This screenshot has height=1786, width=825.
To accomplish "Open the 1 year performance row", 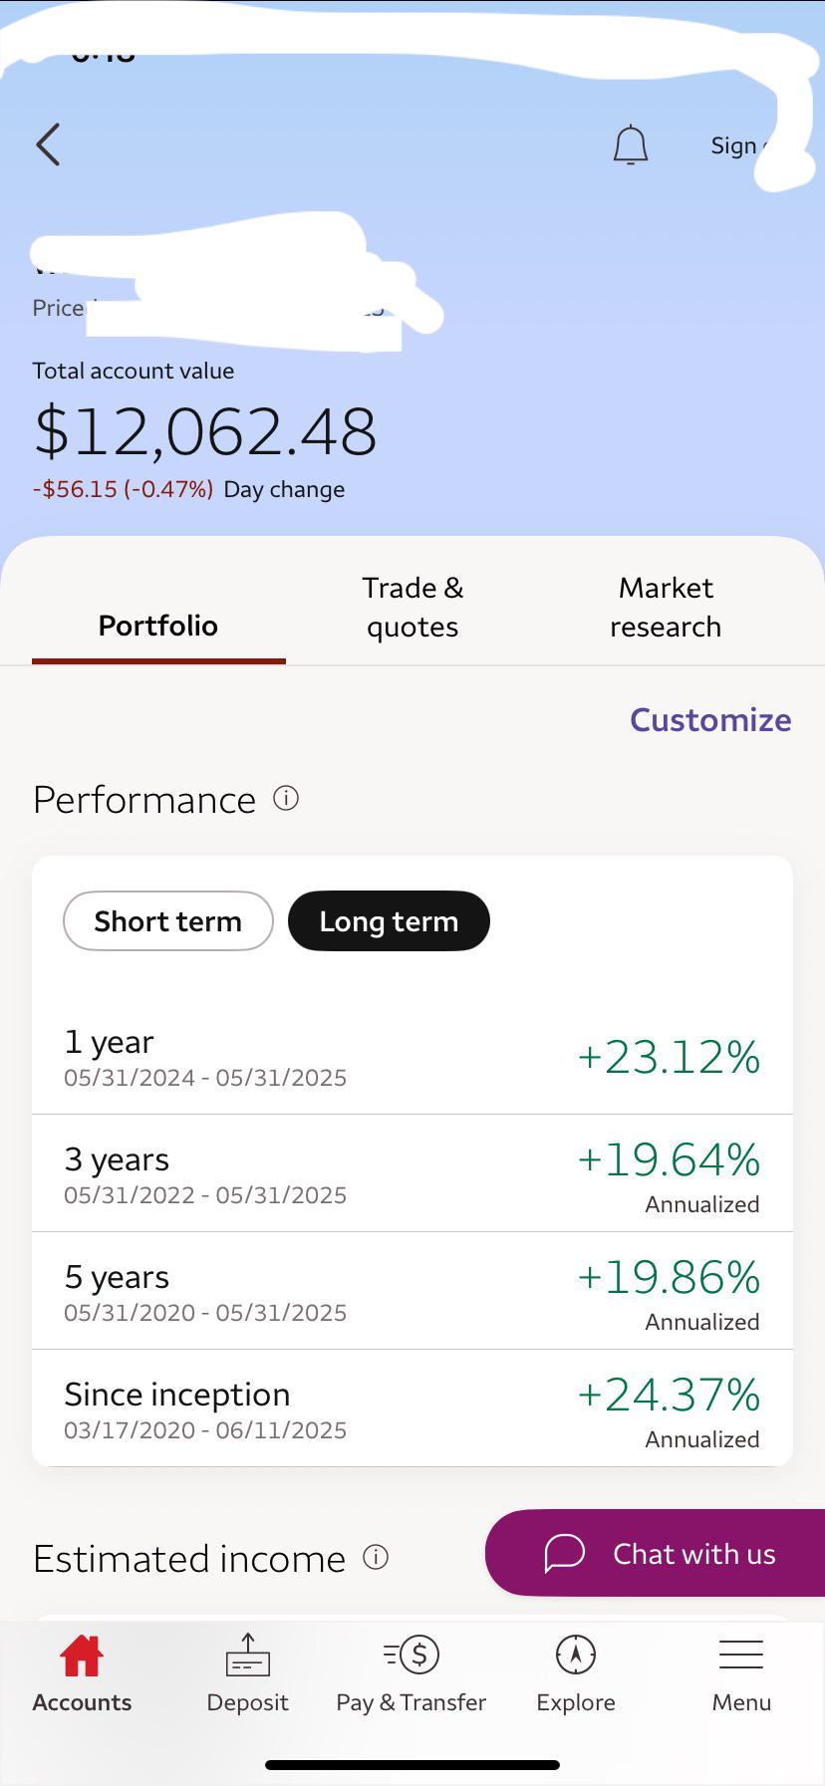I will click(412, 1056).
